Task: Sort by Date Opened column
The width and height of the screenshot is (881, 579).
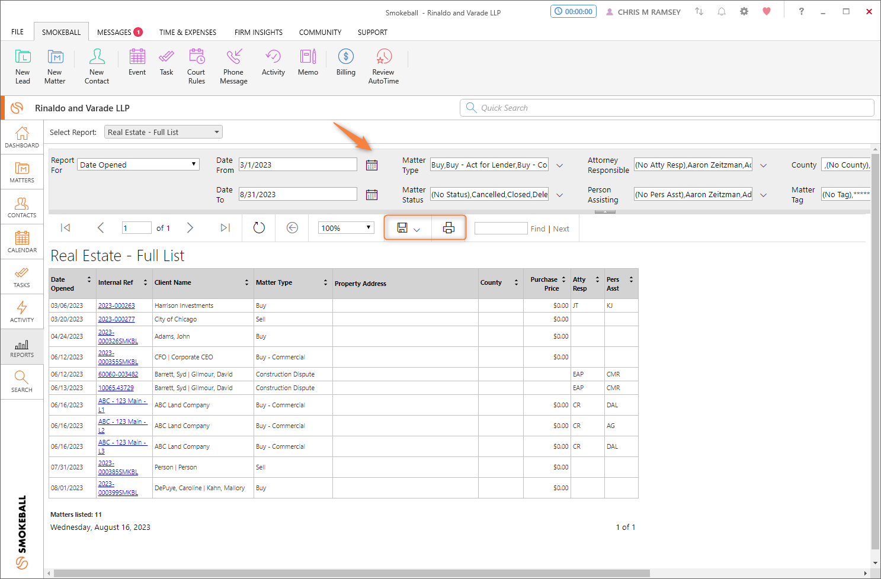Action: pos(89,279)
